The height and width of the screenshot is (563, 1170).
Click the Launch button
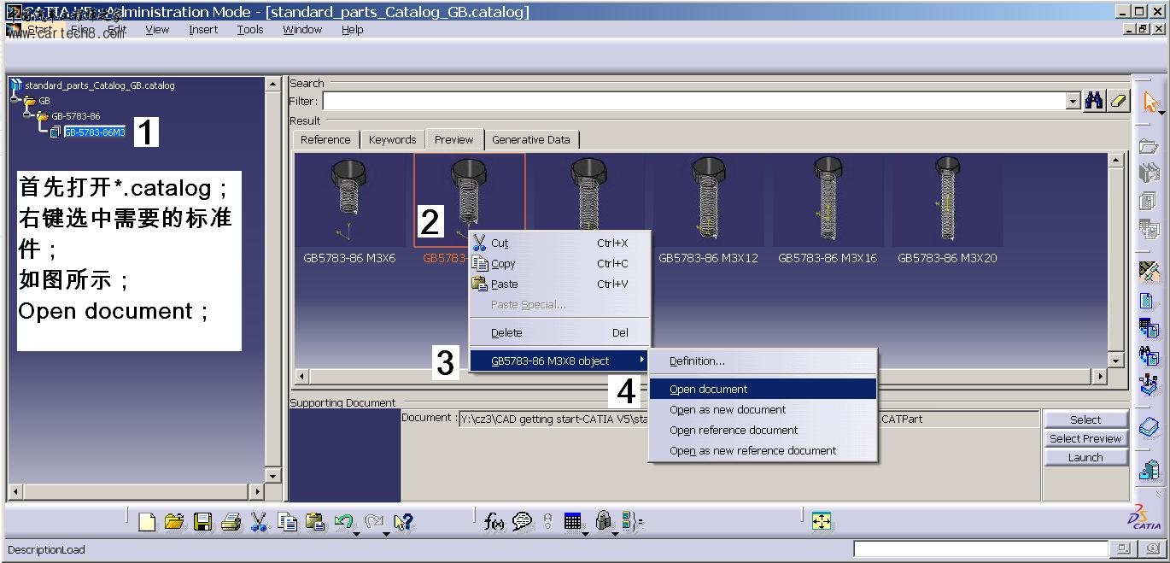click(x=1085, y=457)
